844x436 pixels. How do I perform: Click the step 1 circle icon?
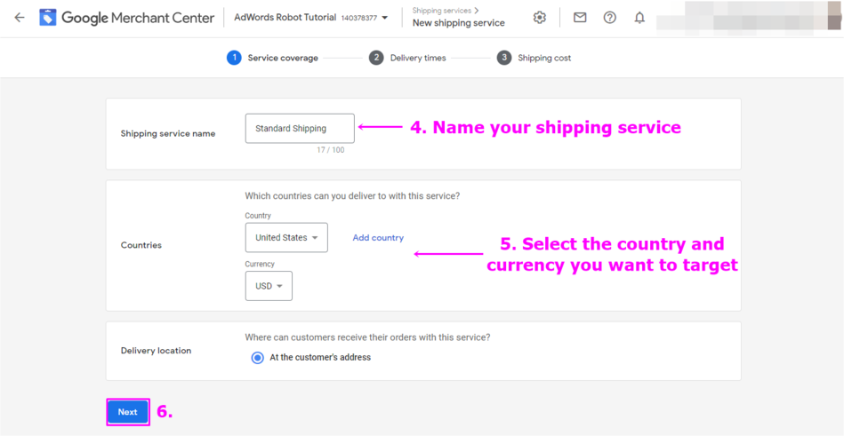tap(234, 58)
